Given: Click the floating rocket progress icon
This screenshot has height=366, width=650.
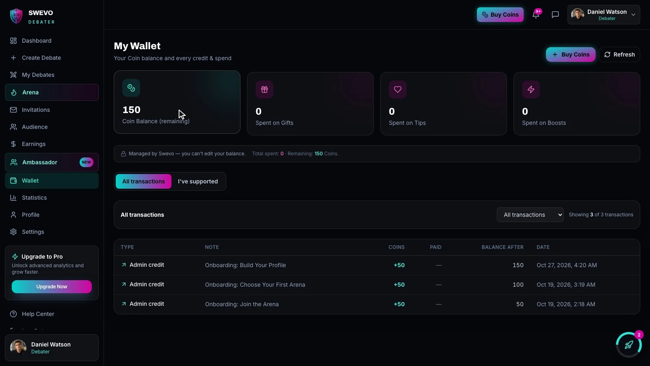Looking at the screenshot, I should [629, 345].
